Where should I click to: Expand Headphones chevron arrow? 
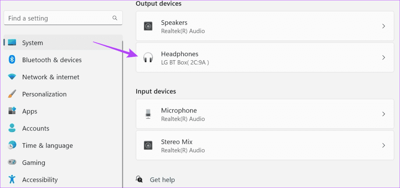pyautogui.click(x=384, y=57)
